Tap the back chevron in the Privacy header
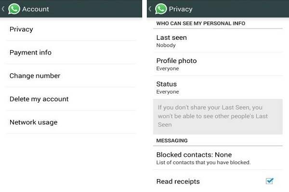The height and width of the screenshot is (192, 289). click(x=150, y=9)
